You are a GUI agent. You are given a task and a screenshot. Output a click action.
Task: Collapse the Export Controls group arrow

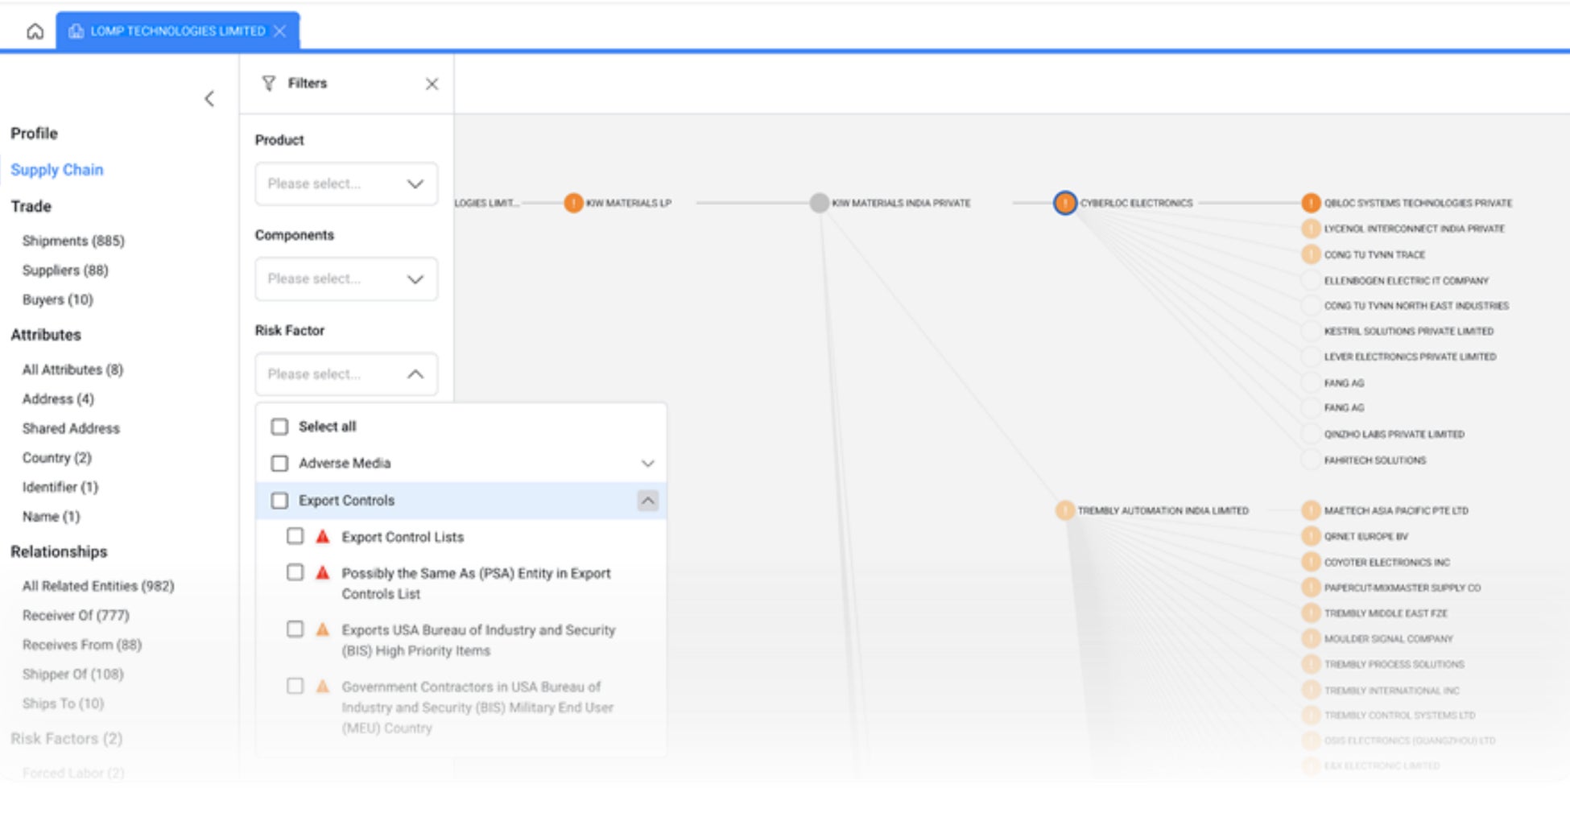(647, 501)
